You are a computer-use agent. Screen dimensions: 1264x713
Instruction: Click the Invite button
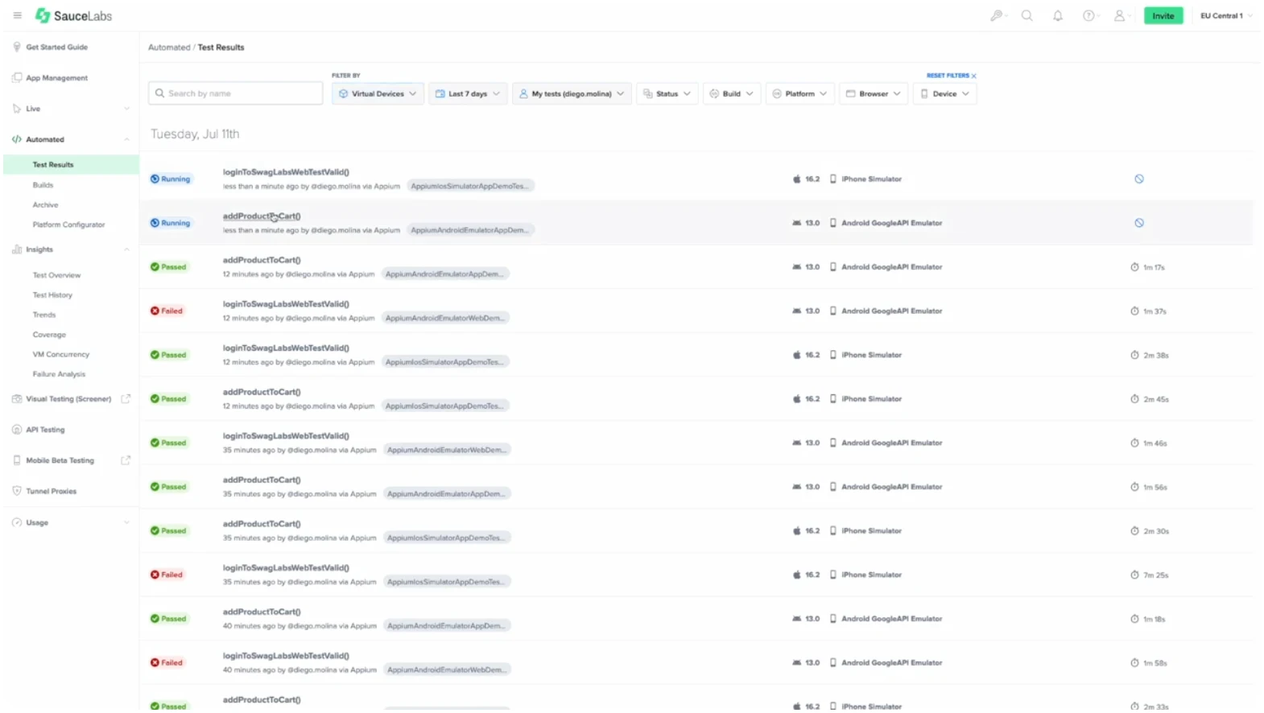1163,16
